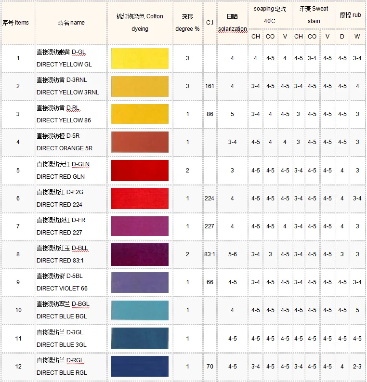The image size is (367, 382).
Task: Click the text '直接混纺大红 D-GLN'
Action: pyautogui.click(x=63, y=164)
